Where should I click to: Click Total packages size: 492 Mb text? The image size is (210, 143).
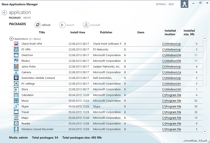coord(82,137)
